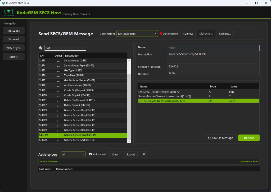This screenshot has height=192, width=271.
Task: Click the KodeGEM gem icon in title bar
Action: [x=3, y=3]
